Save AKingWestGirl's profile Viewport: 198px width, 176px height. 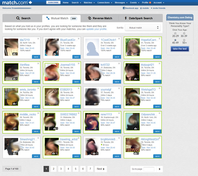click(157, 156)
